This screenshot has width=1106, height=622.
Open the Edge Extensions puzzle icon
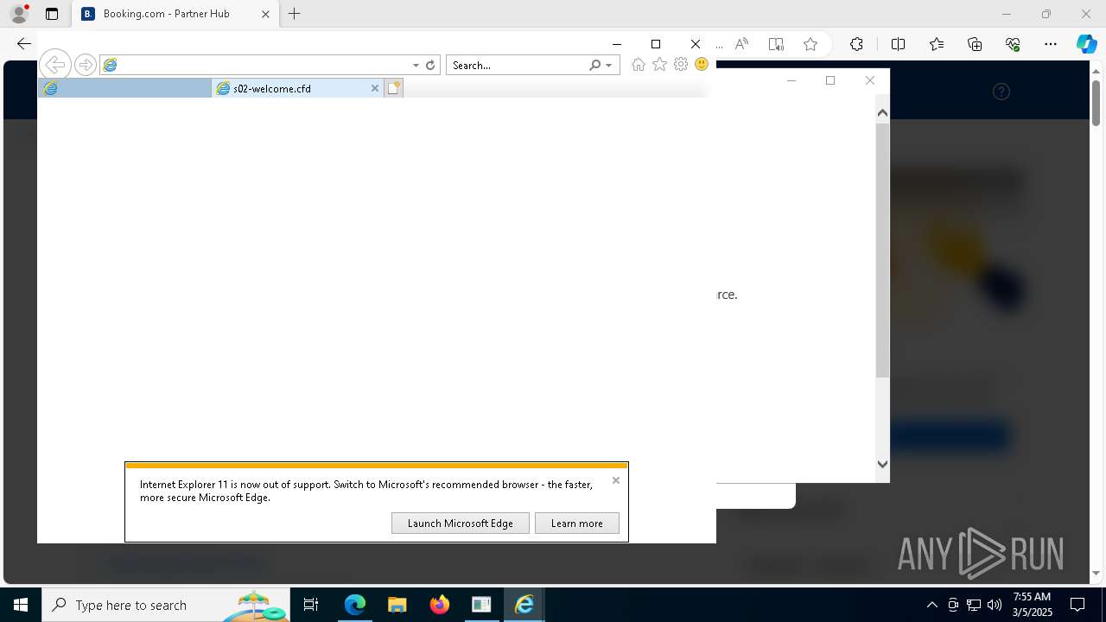point(856,44)
